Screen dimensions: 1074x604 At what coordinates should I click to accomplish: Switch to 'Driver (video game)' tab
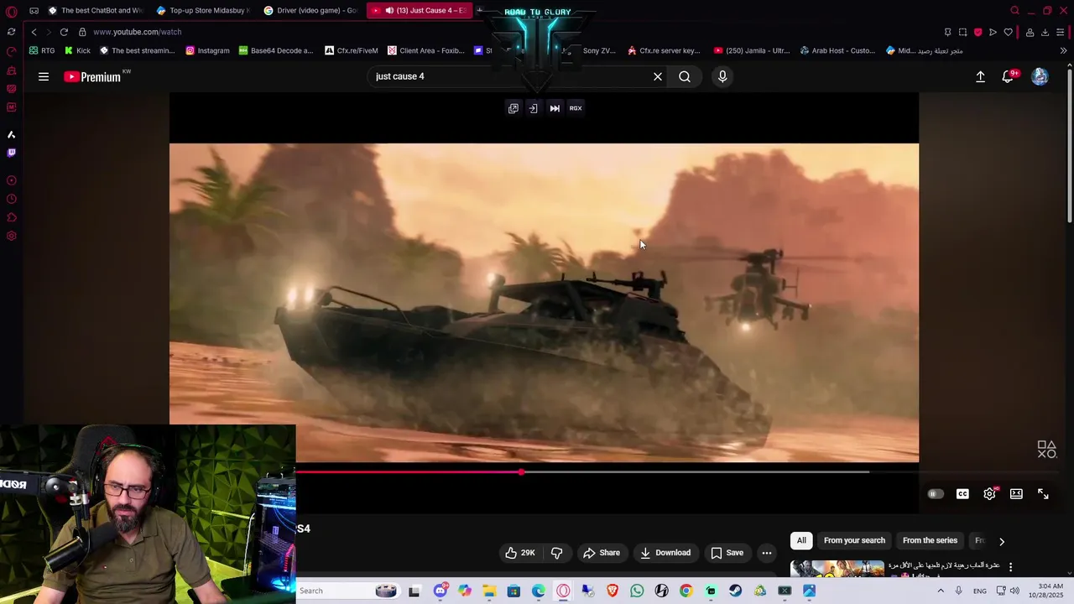click(x=310, y=11)
